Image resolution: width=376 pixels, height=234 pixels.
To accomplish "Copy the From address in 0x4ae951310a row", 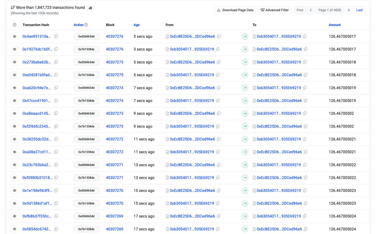I will (219, 36).
